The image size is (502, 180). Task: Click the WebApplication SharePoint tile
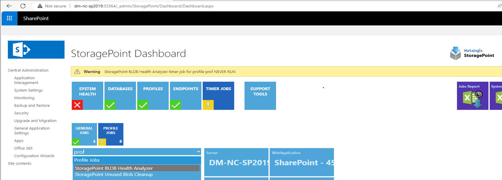coord(302,162)
